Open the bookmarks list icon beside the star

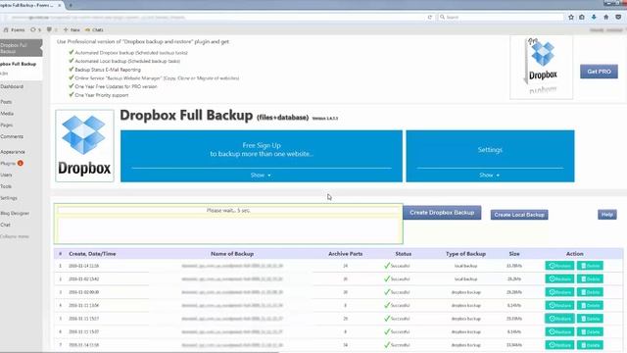[582, 18]
